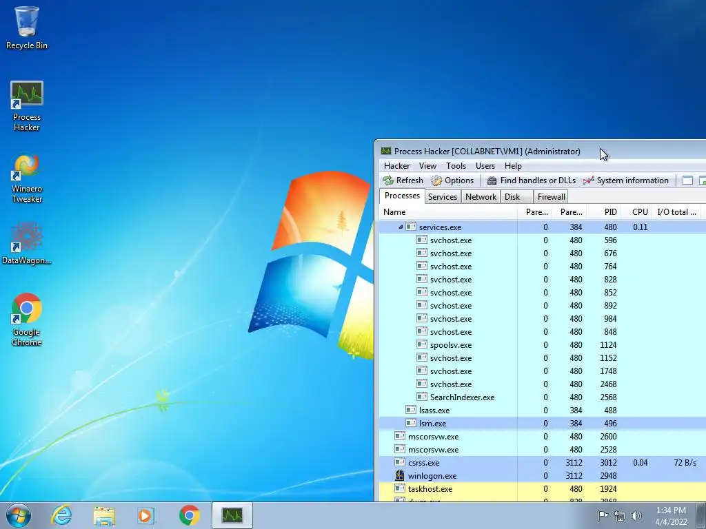The image size is (706, 529).
Task: Select svchost.exe with PID 852
Action: click(x=543, y=292)
